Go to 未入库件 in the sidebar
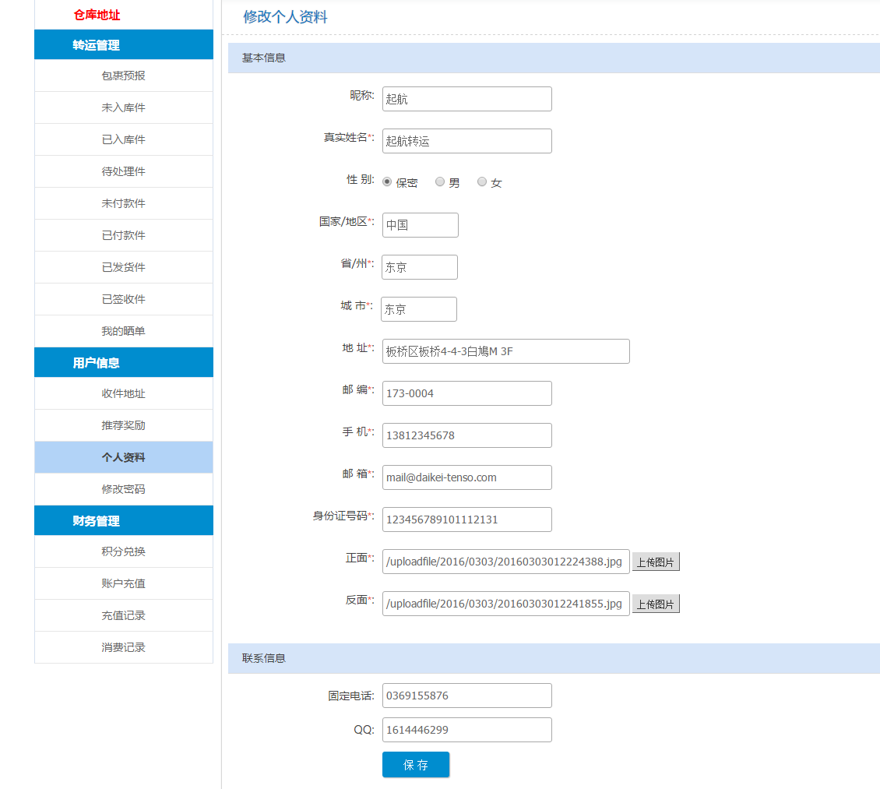 point(123,107)
